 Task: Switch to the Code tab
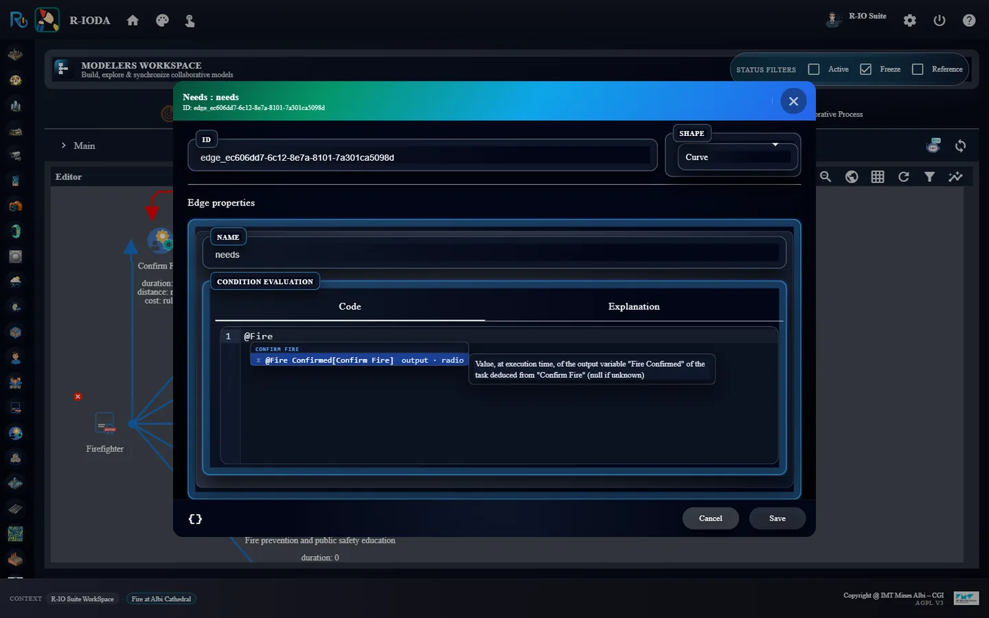coord(350,306)
